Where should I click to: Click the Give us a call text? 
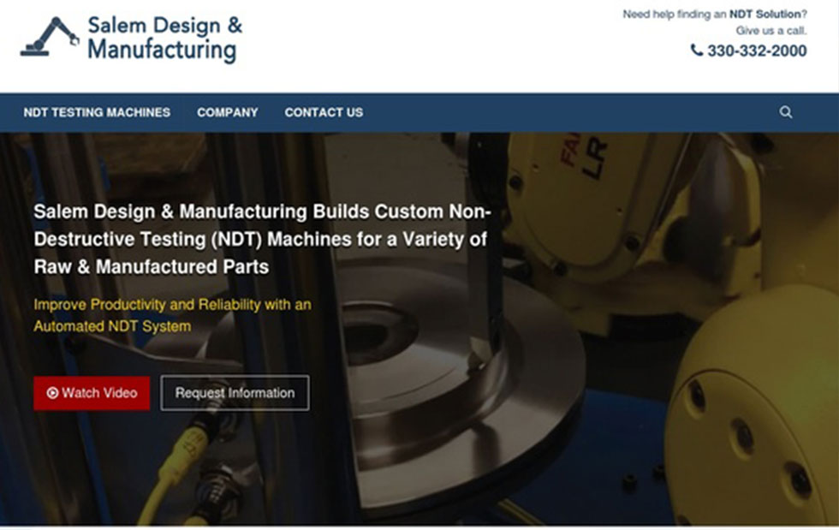click(771, 31)
